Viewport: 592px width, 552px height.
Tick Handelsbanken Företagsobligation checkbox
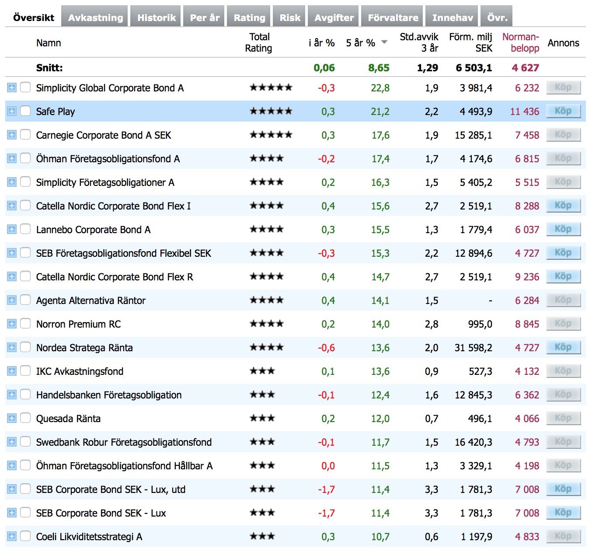[25, 394]
